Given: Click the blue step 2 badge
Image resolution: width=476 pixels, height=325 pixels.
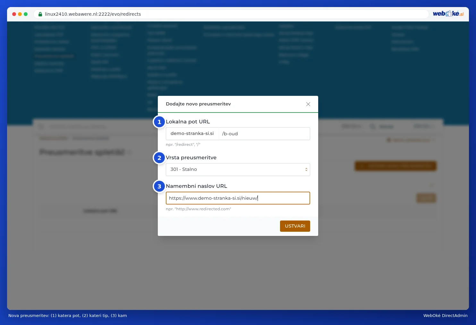Looking at the screenshot, I should pos(159,158).
